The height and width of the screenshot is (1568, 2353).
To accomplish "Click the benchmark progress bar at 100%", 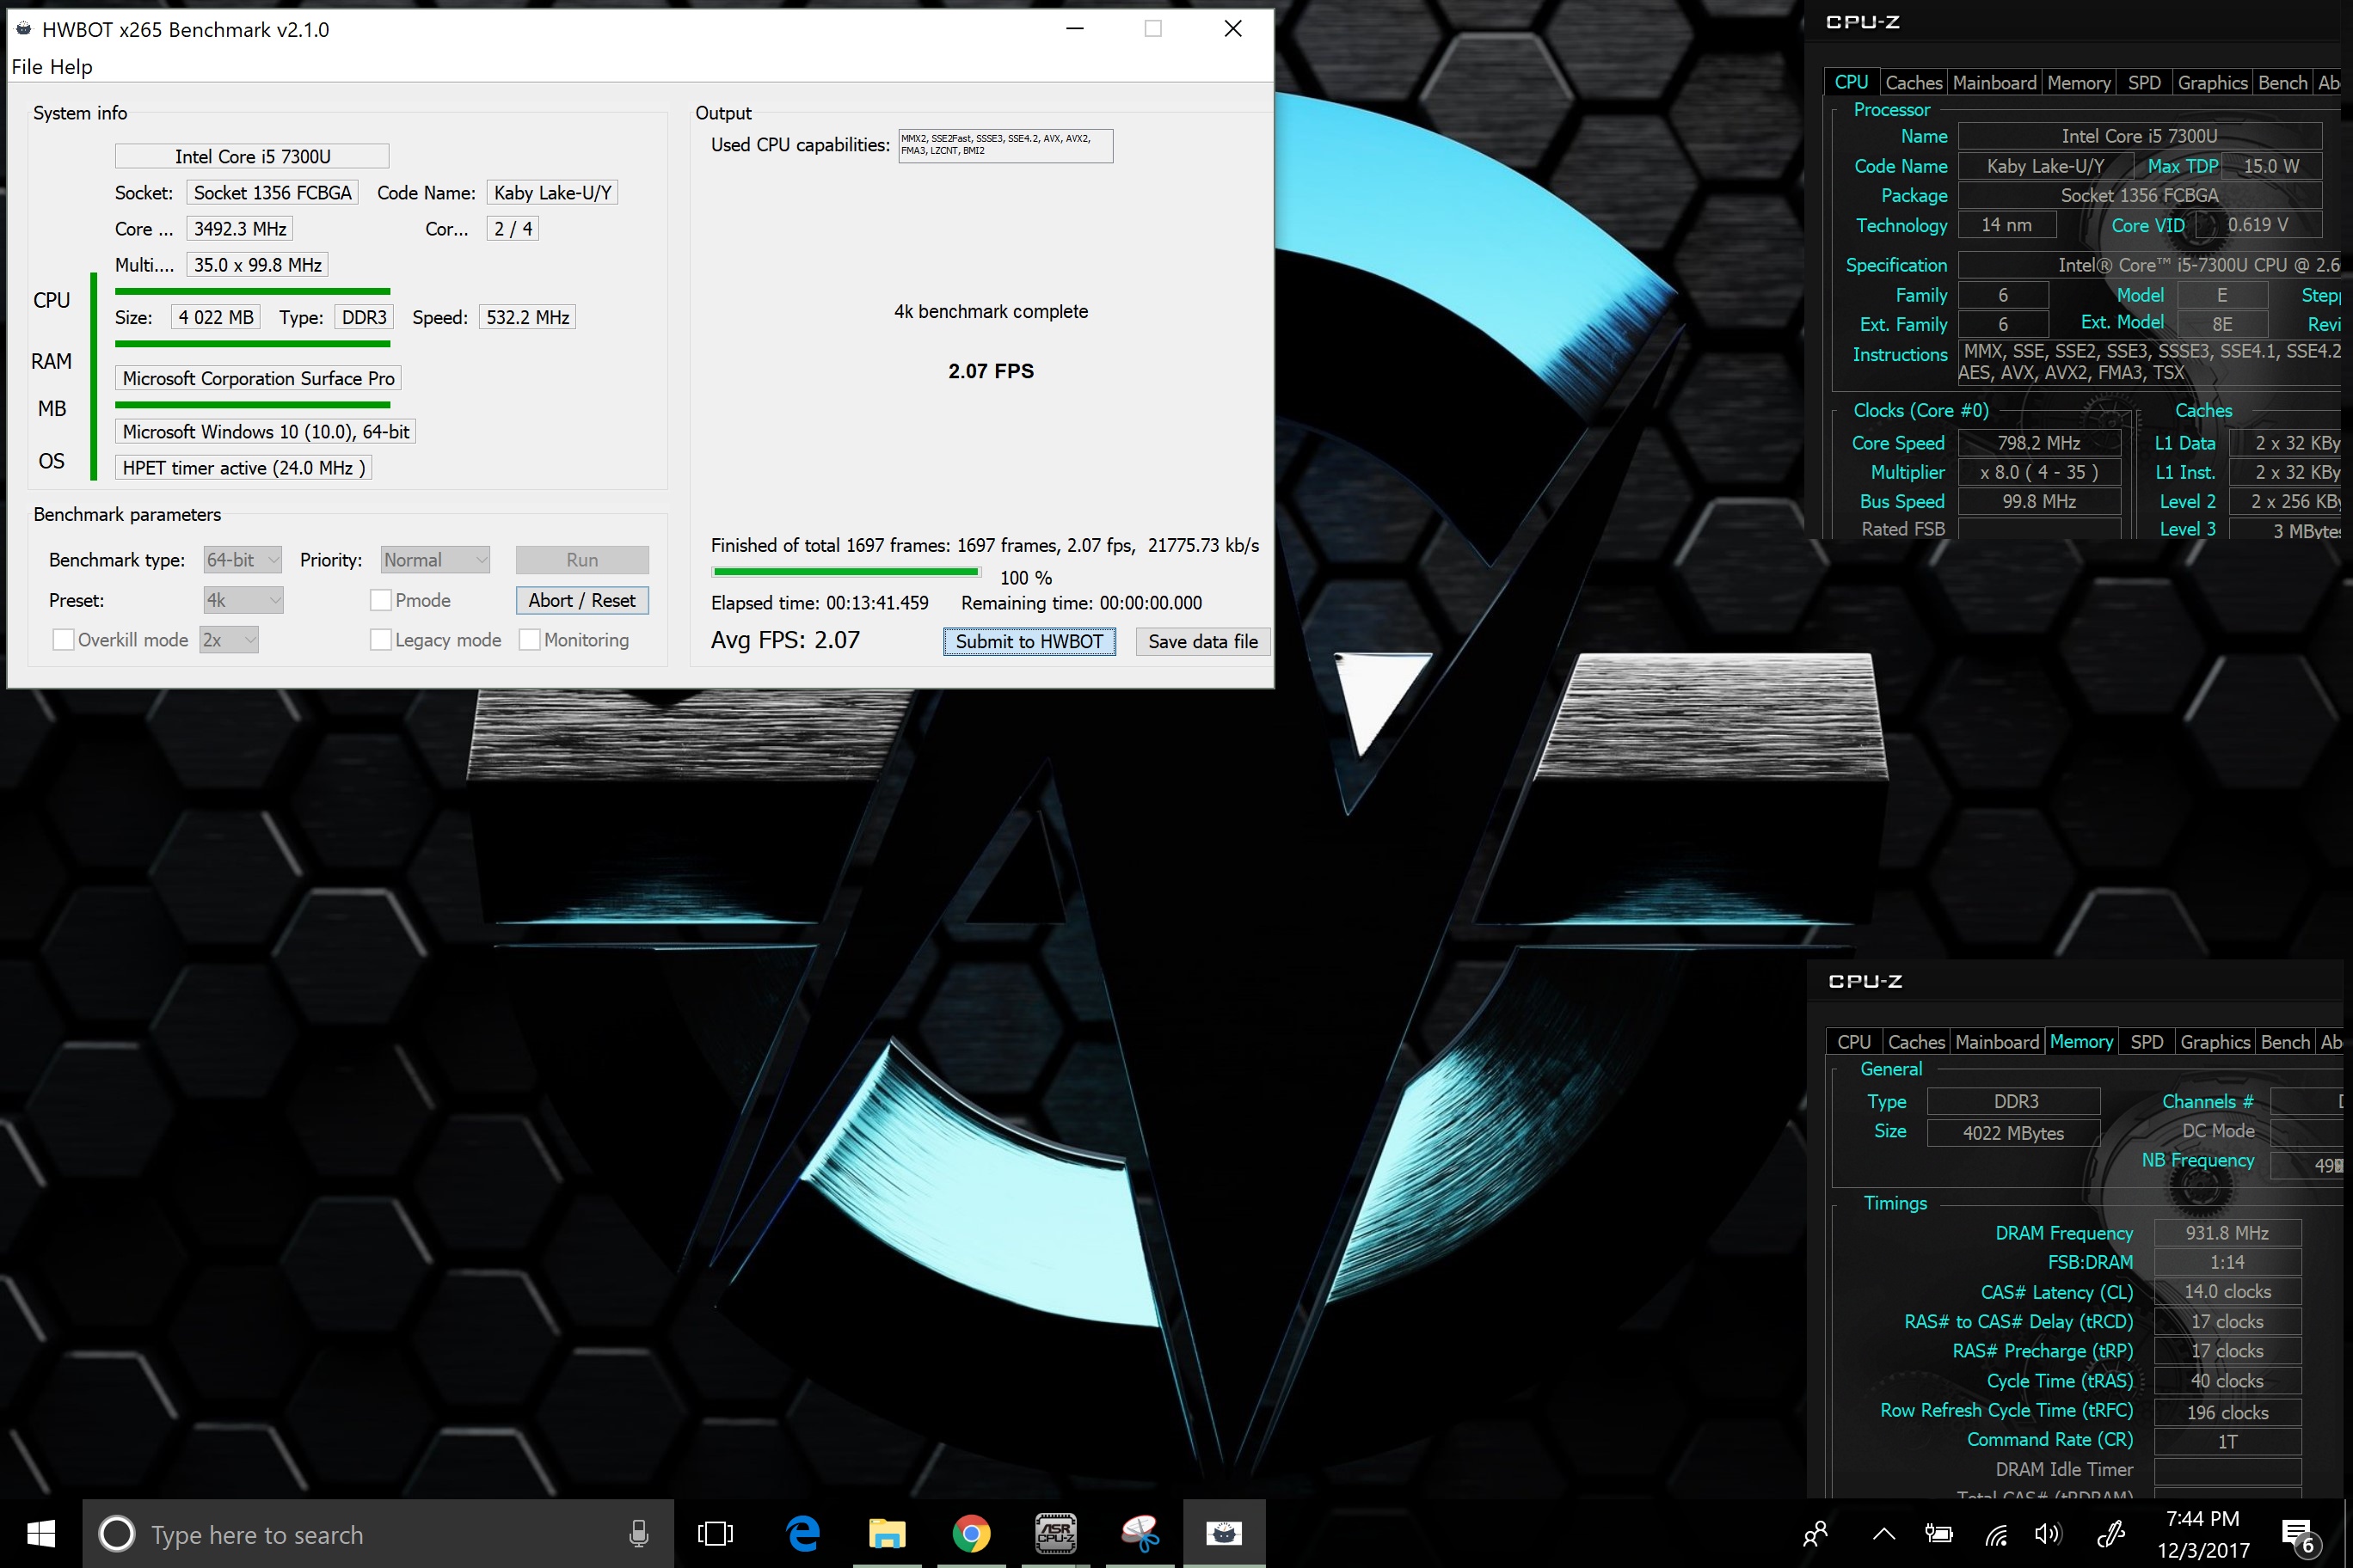I will click(846, 572).
